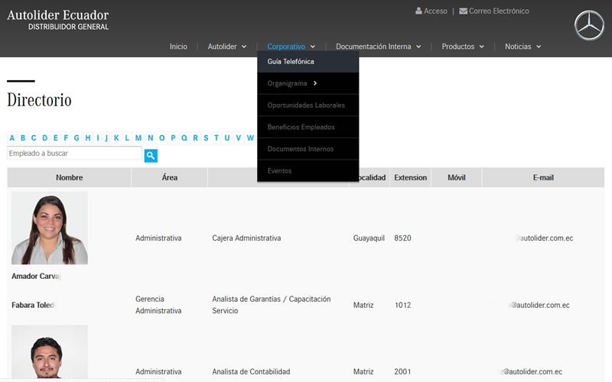
Task: Expand the Documentación Interna menu
Action: tap(378, 47)
